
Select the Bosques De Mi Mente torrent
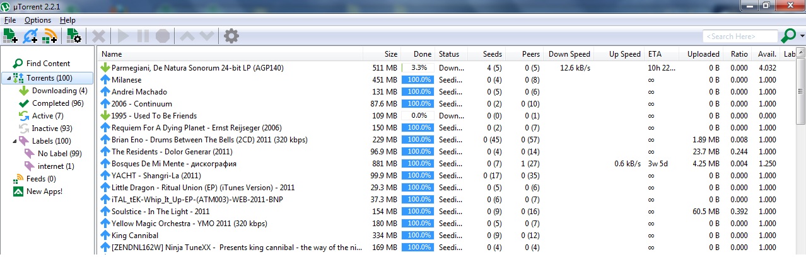[173, 163]
